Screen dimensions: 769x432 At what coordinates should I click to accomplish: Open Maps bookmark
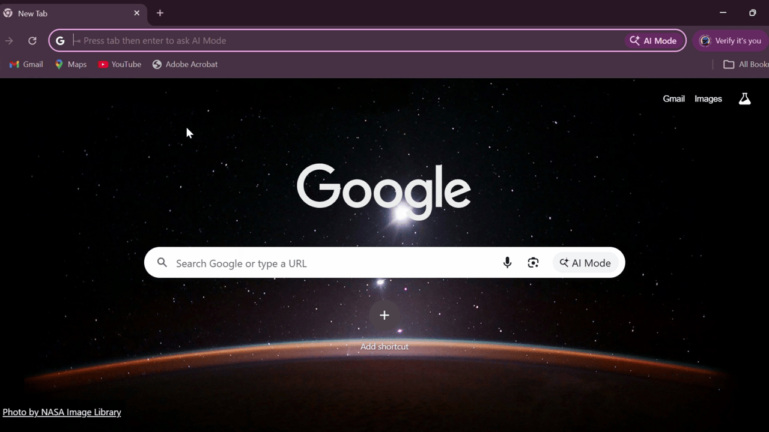71,64
